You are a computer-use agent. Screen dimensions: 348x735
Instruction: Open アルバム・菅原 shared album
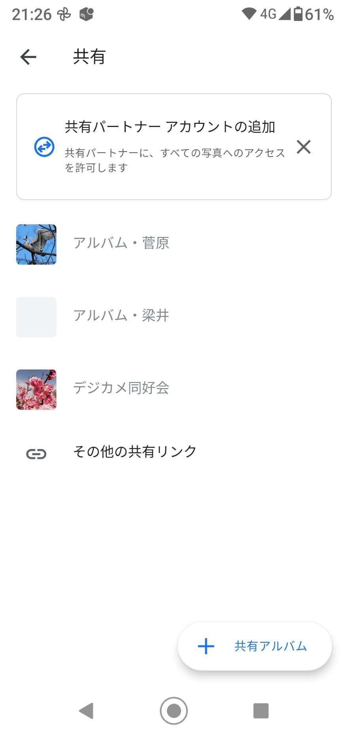tap(121, 243)
